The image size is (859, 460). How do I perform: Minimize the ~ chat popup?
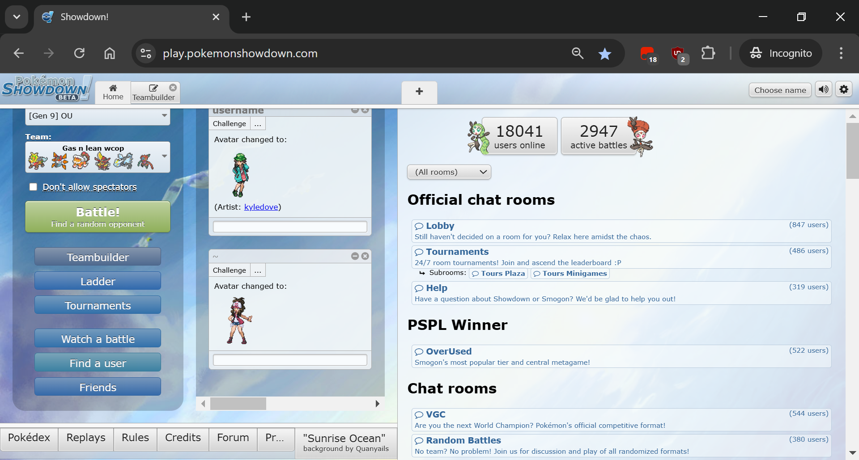pos(355,256)
